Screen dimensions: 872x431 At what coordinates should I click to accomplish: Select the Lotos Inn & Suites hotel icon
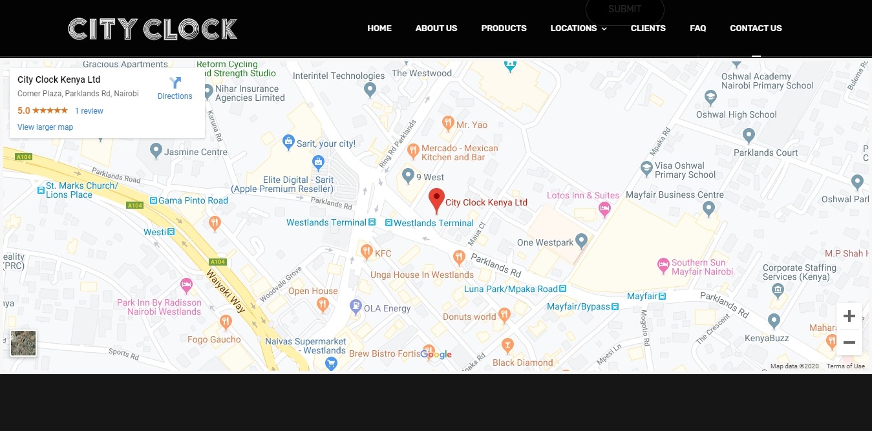(x=604, y=208)
